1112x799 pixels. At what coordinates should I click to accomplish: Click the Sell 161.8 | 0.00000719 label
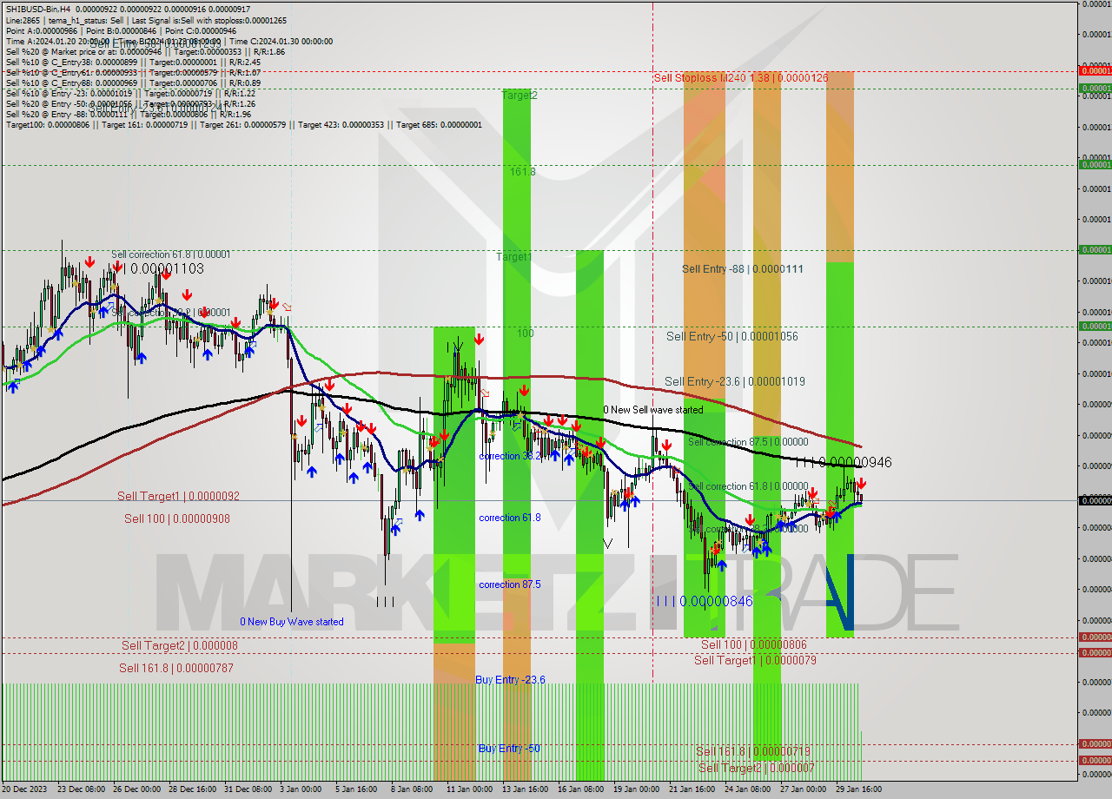(753, 751)
